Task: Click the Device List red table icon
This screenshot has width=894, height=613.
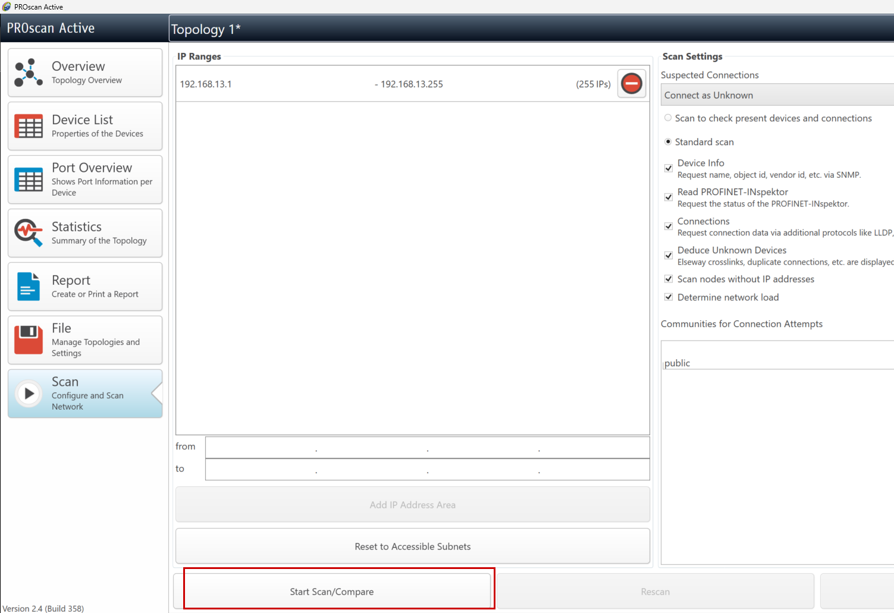Action: 28,126
